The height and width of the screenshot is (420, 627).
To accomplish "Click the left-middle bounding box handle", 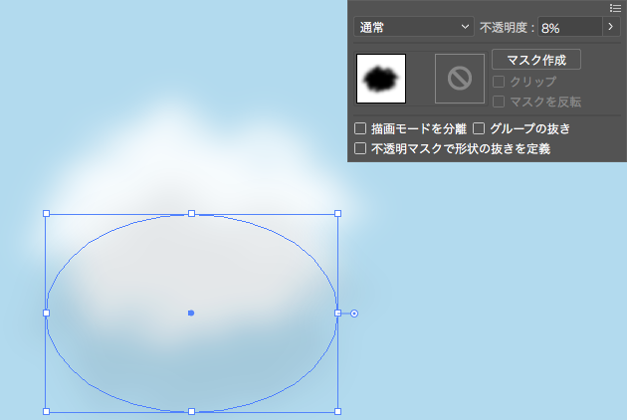I will click(x=47, y=313).
